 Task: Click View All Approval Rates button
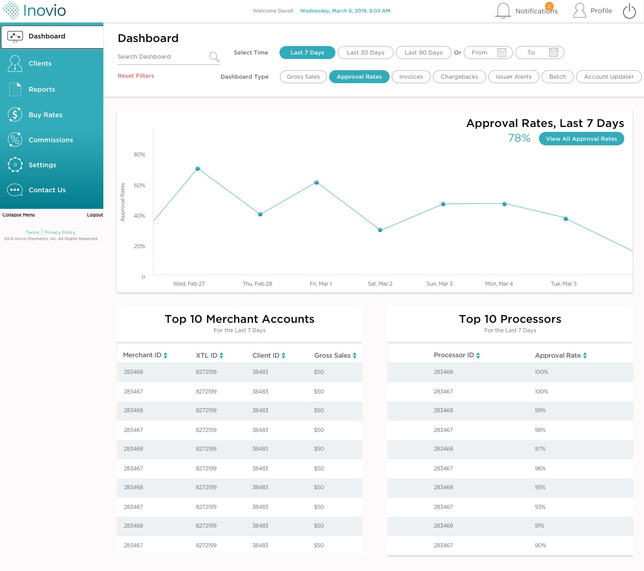(581, 139)
